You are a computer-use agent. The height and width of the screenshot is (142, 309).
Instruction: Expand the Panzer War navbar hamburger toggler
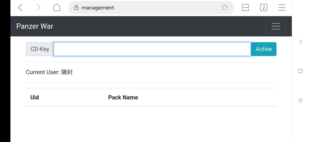[276, 26]
